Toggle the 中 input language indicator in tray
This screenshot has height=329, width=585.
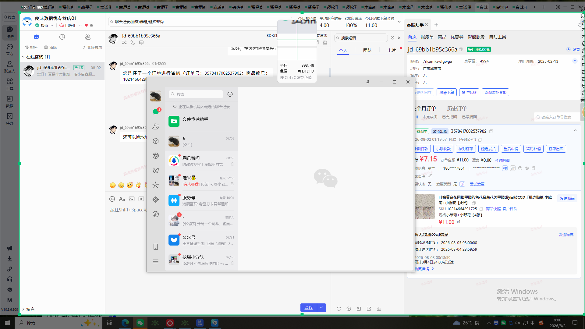click(533, 323)
